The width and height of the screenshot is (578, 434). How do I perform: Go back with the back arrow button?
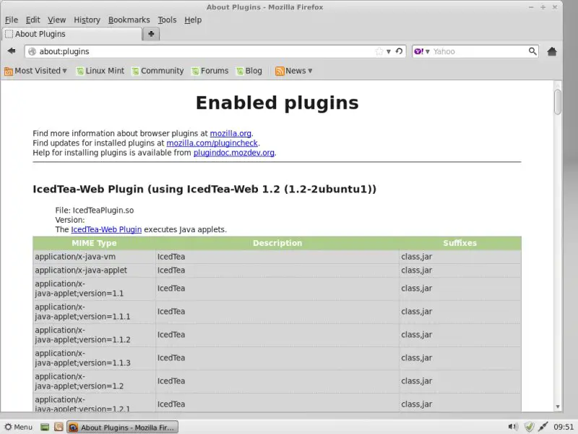(x=12, y=51)
